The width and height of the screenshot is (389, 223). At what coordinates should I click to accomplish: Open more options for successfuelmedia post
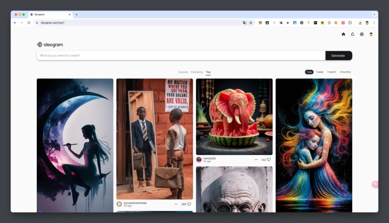pyautogui.click(x=176, y=204)
